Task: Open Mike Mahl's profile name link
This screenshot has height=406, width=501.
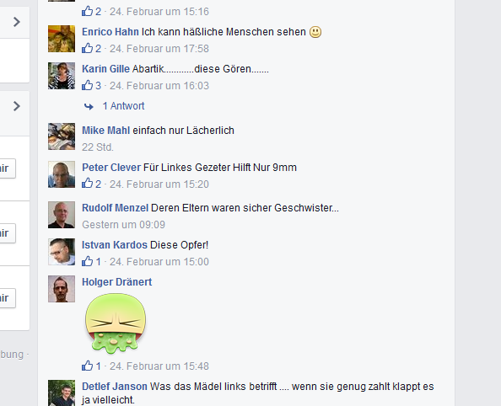Action: click(105, 131)
